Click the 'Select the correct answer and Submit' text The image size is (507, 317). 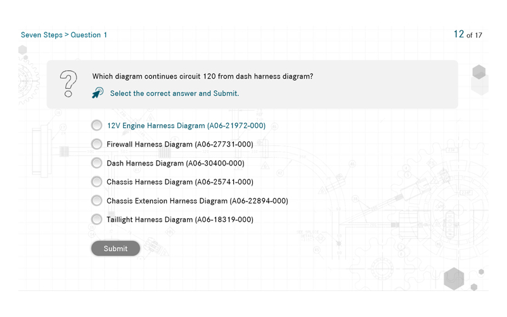pos(174,94)
